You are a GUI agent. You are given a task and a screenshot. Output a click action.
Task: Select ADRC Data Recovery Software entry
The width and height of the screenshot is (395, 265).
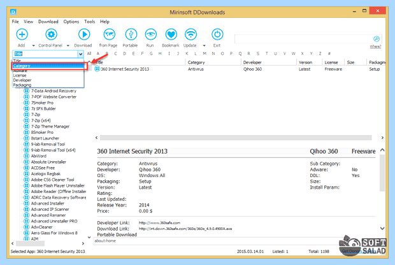[59, 197]
